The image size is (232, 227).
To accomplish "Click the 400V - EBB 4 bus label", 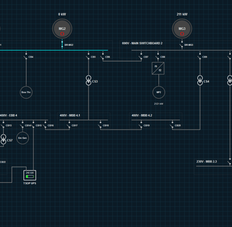I will coord(9,115).
